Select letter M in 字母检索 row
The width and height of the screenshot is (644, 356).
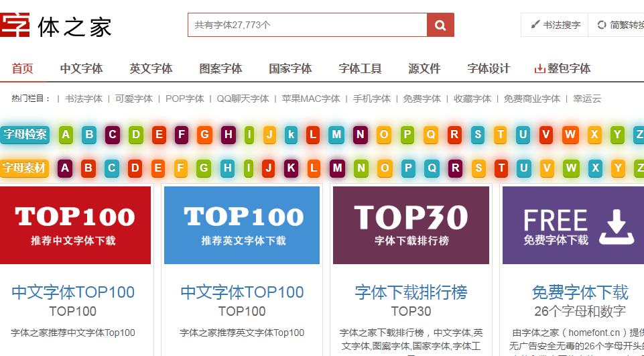point(336,135)
